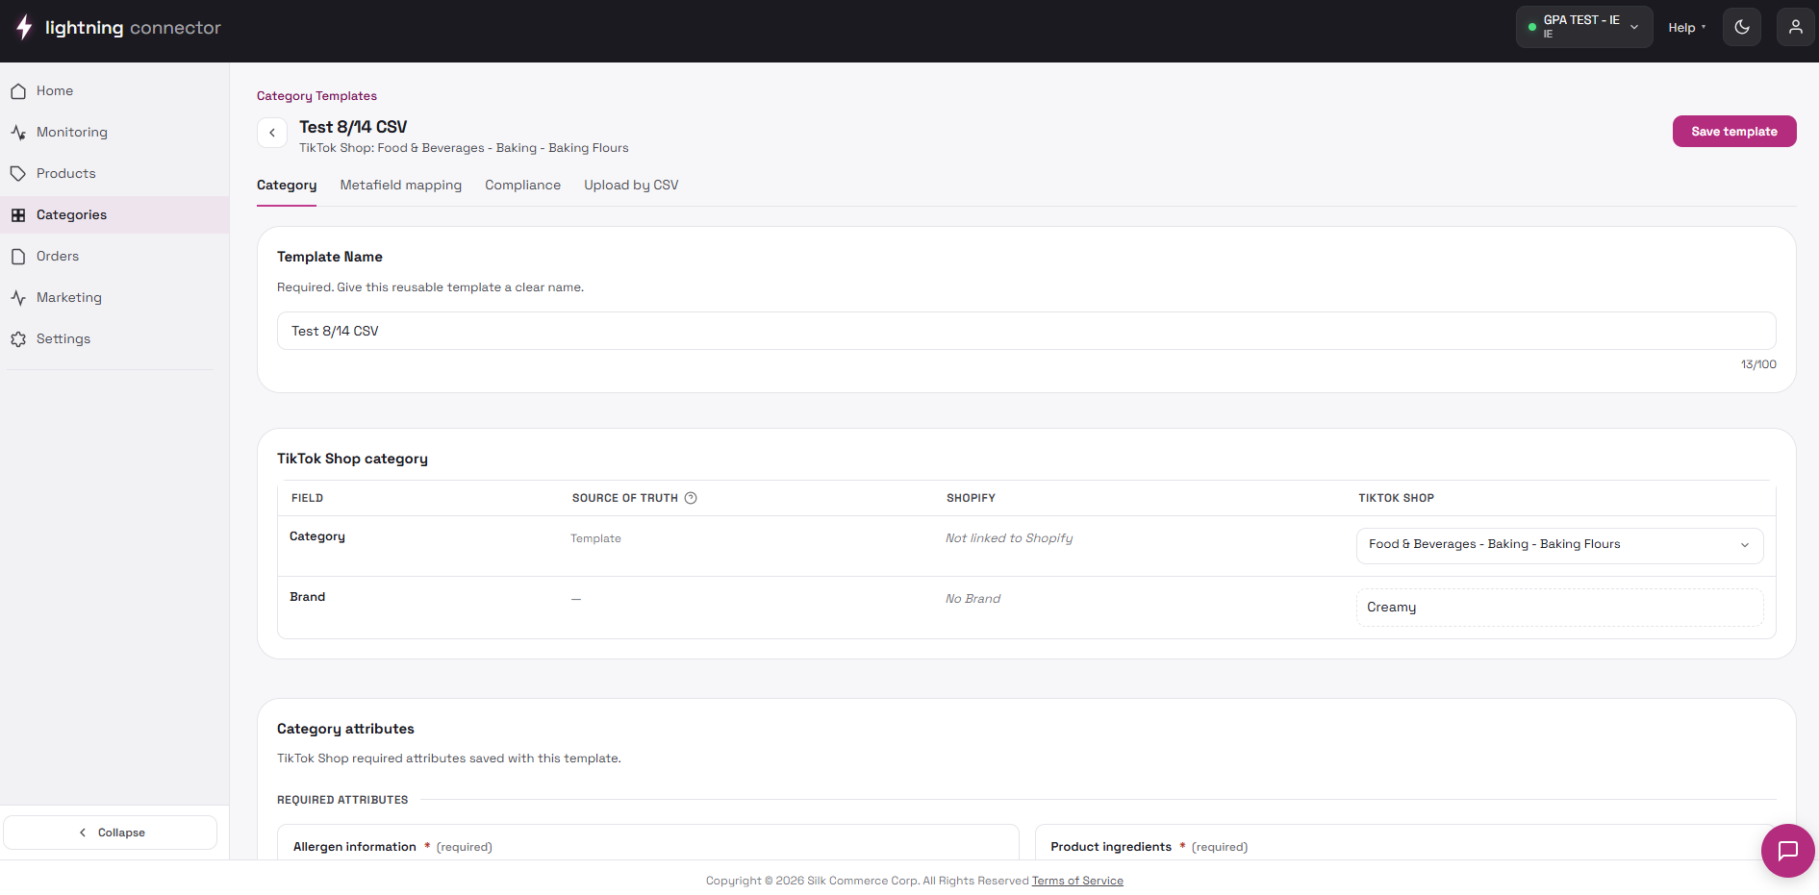Open the Orders menu item
This screenshot has width=1819, height=895.
point(114,257)
